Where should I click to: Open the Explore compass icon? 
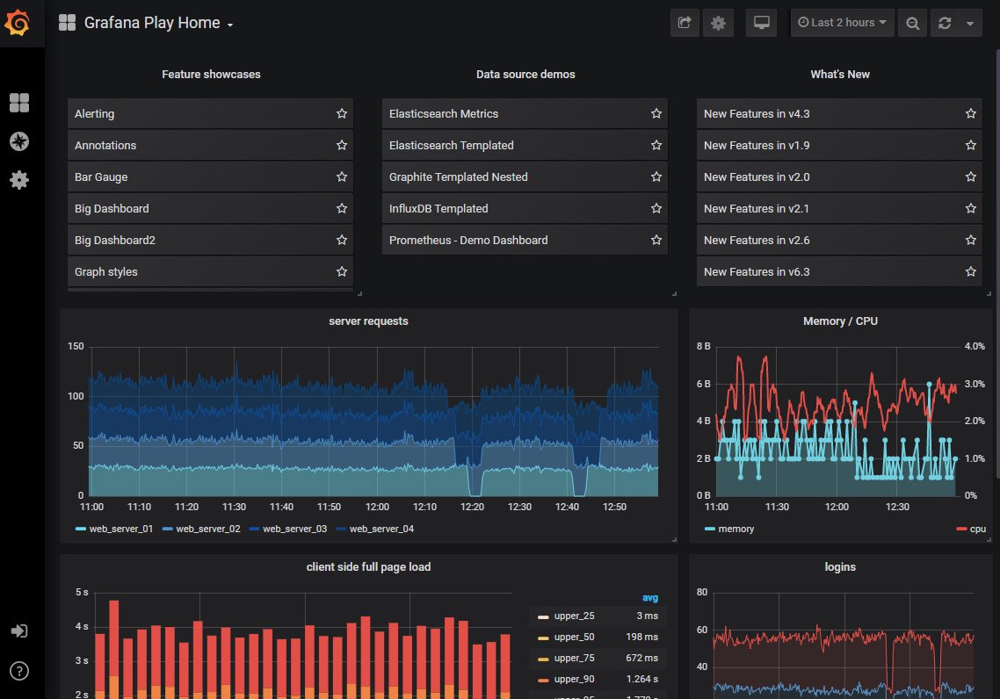(19, 141)
